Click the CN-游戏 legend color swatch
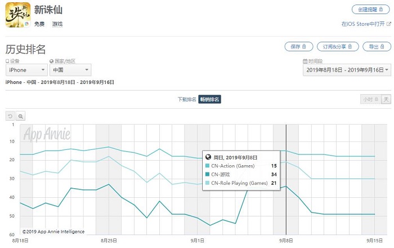Image resolution: width=394 pixels, height=248 pixels. [207, 174]
